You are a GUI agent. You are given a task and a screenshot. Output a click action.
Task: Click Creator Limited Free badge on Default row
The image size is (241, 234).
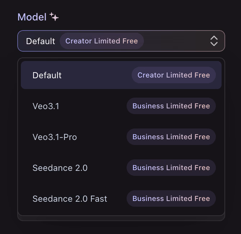(174, 75)
